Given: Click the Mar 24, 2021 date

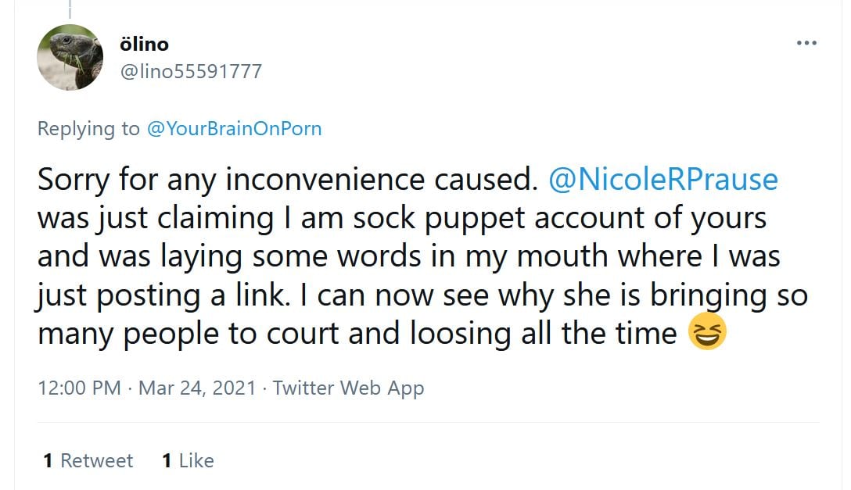Looking at the screenshot, I should [197, 388].
